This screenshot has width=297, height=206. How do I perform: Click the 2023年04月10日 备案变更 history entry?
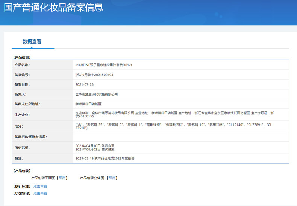click(x=95, y=146)
